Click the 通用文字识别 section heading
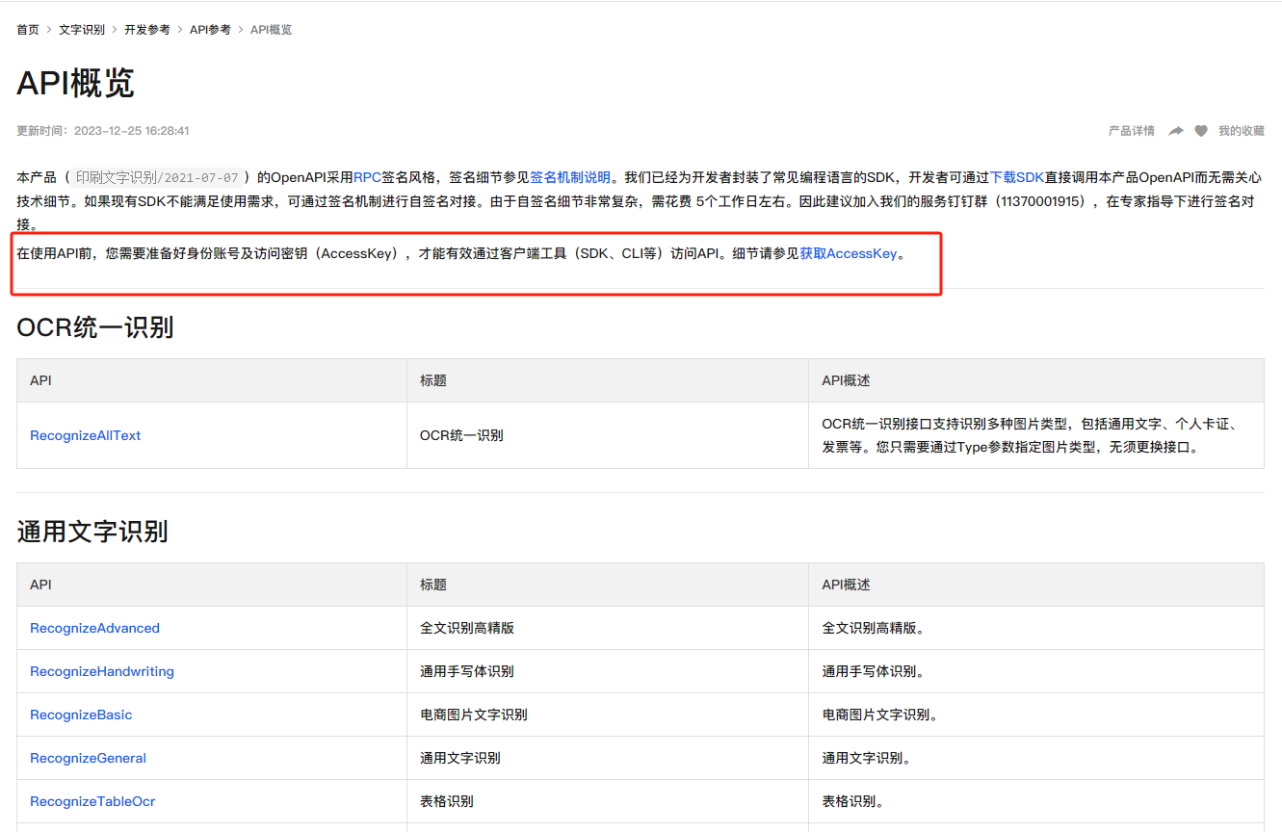1282x832 pixels. (92, 532)
